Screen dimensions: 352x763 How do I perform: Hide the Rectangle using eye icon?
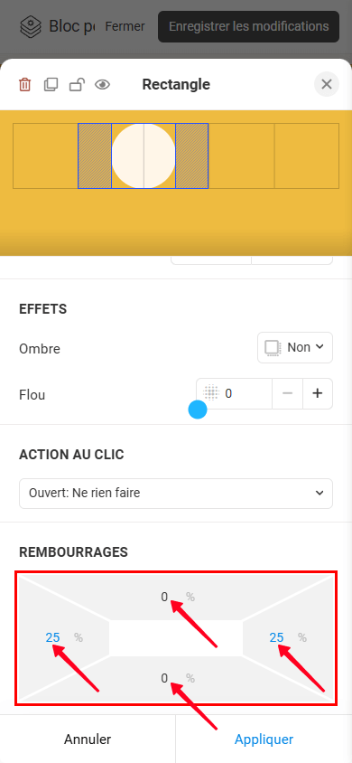click(103, 85)
